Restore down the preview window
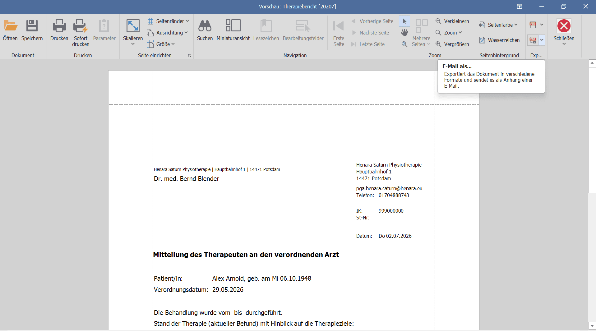Image resolution: width=596 pixels, height=331 pixels. click(564, 6)
